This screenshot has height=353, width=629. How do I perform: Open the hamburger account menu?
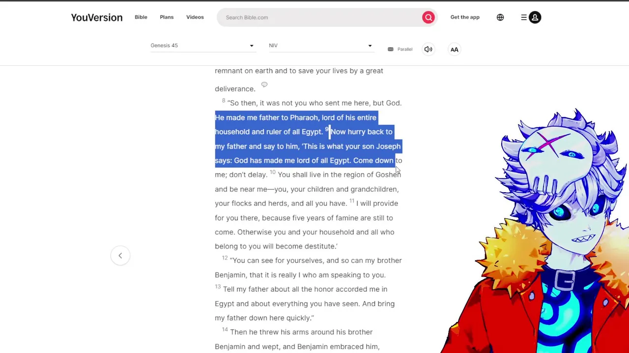pos(524,18)
